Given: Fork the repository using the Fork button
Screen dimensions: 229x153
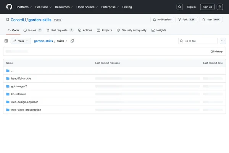Looking at the screenshot, I should tap(187, 20).
